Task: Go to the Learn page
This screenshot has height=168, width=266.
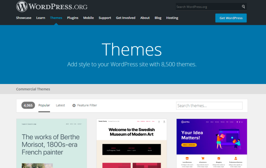Action: click(41, 18)
